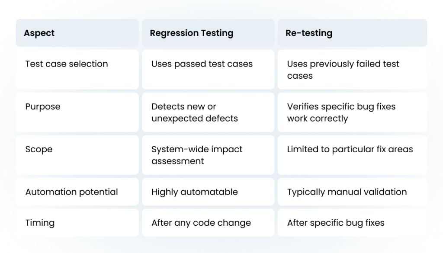
Task: Click the Automation potential row label
Action: point(77,192)
